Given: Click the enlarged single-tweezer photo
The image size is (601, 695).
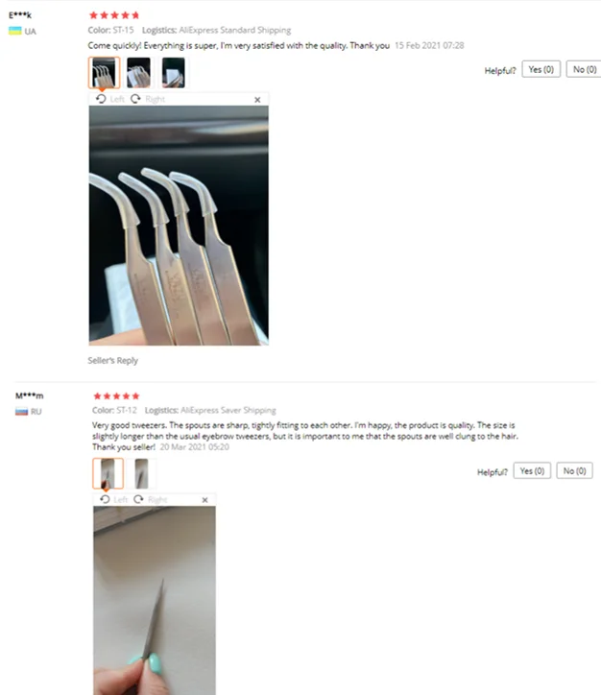Looking at the screenshot, I should click(x=155, y=601).
